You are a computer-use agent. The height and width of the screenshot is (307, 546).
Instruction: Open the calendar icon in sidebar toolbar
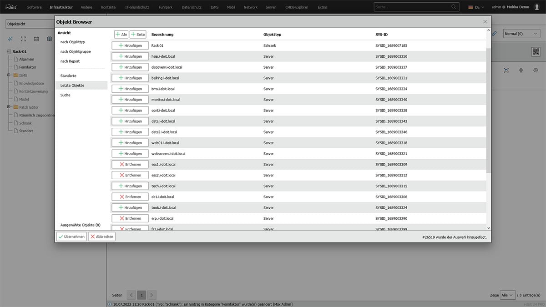click(36, 39)
